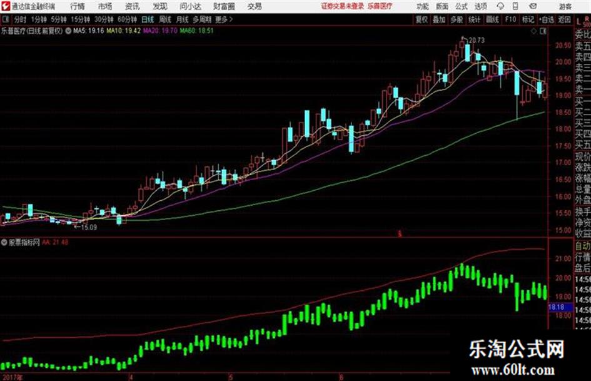Open the 公式 menu
This screenshot has height=381, width=591.
[x=462, y=6]
